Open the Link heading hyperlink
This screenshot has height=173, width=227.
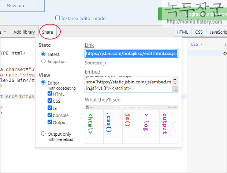click(x=89, y=45)
